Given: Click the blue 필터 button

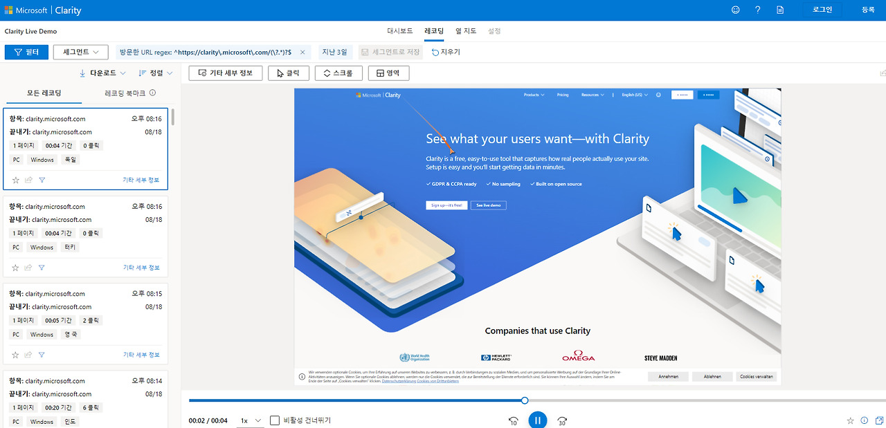Looking at the screenshot, I should [26, 52].
